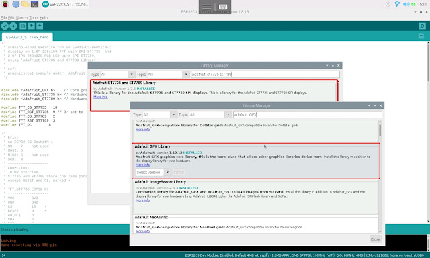Expand Type dropdown in back Library Manager
Screen dimensions: 430x258
pos(132,75)
